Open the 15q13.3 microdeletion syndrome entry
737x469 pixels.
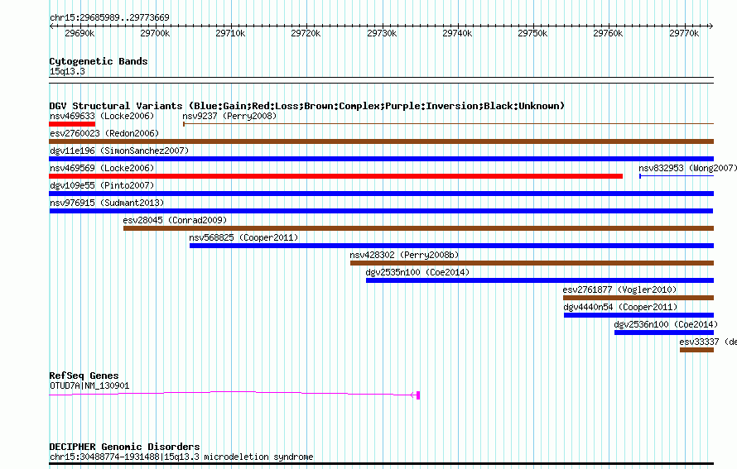click(181, 457)
